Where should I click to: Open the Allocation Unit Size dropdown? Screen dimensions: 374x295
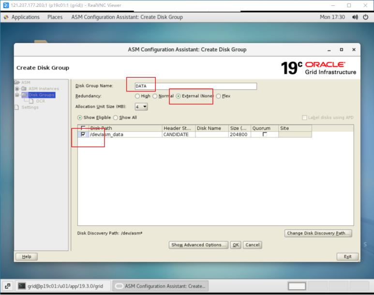(141, 107)
